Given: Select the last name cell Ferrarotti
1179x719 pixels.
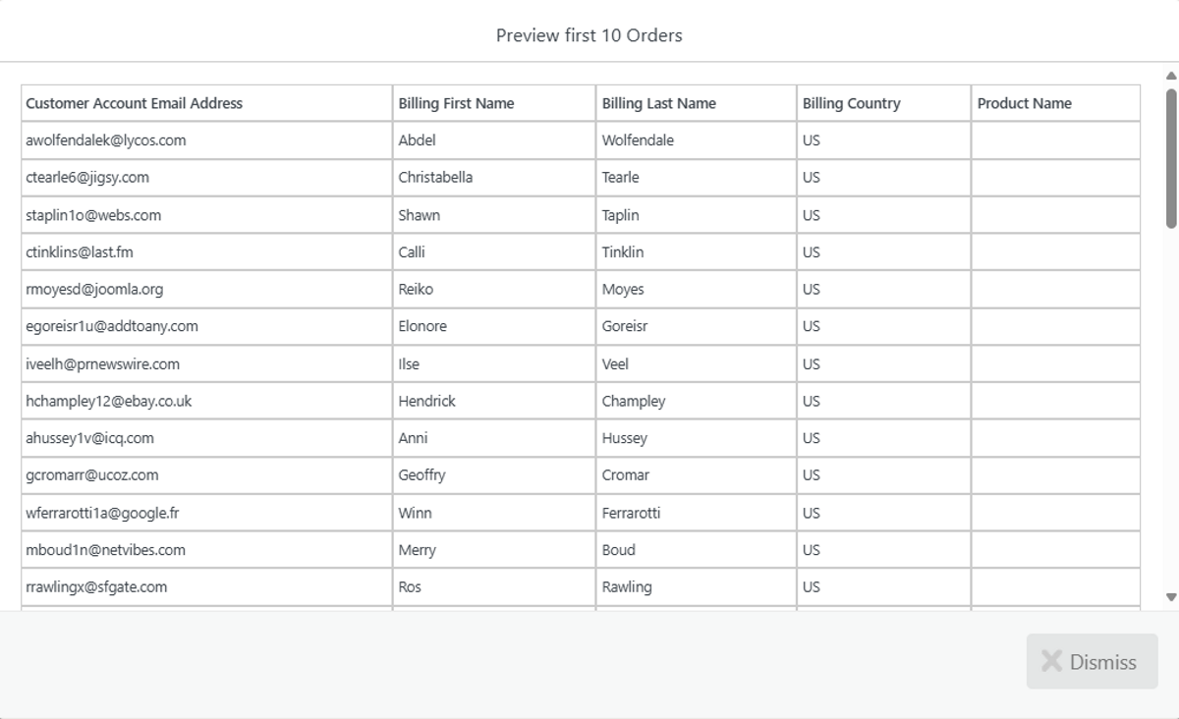Looking at the screenshot, I should click(631, 513).
